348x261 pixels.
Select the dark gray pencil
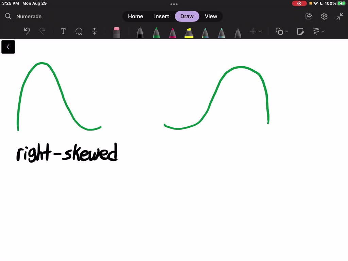coord(238,33)
